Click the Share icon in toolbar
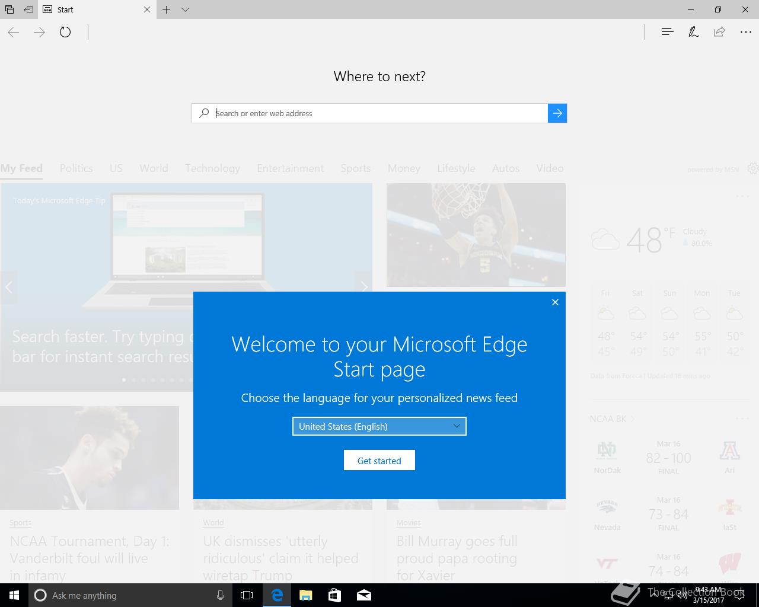The width and height of the screenshot is (759, 607). coord(719,32)
